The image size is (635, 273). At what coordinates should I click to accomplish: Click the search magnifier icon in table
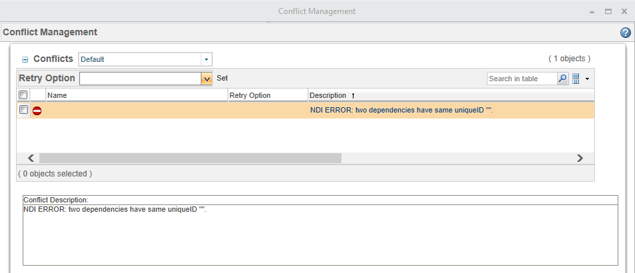pyautogui.click(x=562, y=79)
